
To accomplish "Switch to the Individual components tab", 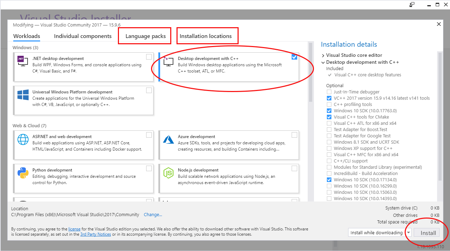I will tap(83, 36).
